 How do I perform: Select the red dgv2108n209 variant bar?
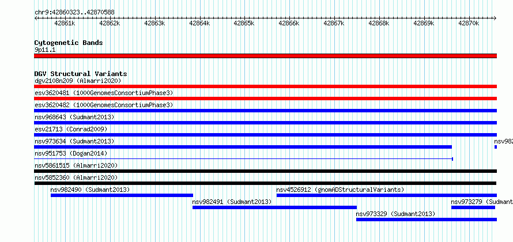click(265, 86)
